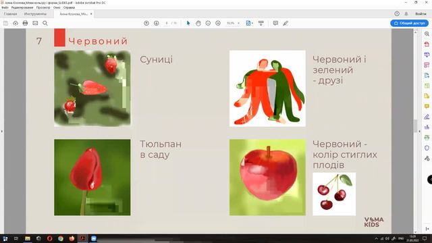Open the Edit PDF tool in right pane
The image size is (432, 243).
point(427,86)
